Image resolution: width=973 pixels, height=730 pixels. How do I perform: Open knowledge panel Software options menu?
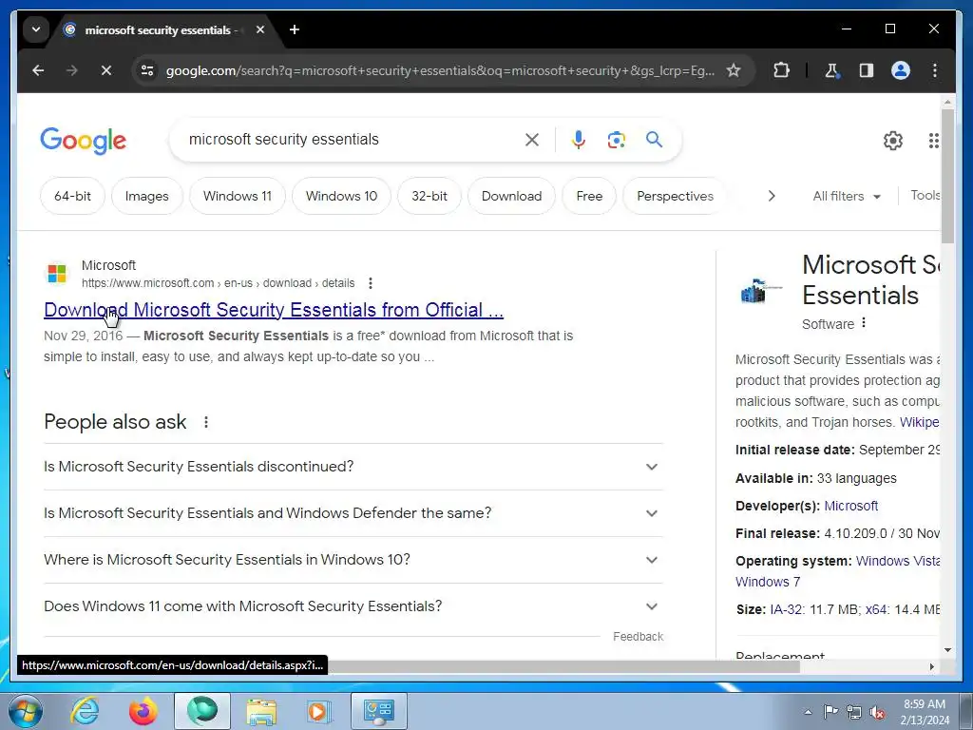864,323
